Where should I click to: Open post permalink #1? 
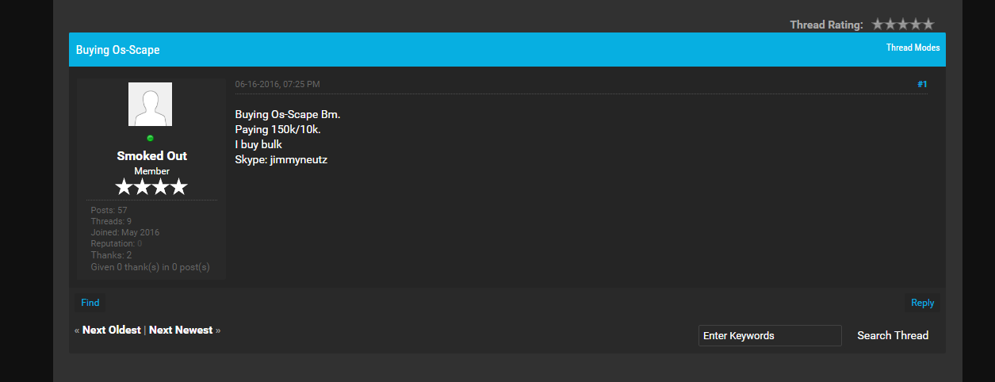[922, 84]
